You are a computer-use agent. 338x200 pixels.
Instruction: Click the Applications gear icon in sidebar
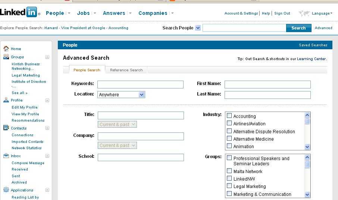(x=6, y=190)
